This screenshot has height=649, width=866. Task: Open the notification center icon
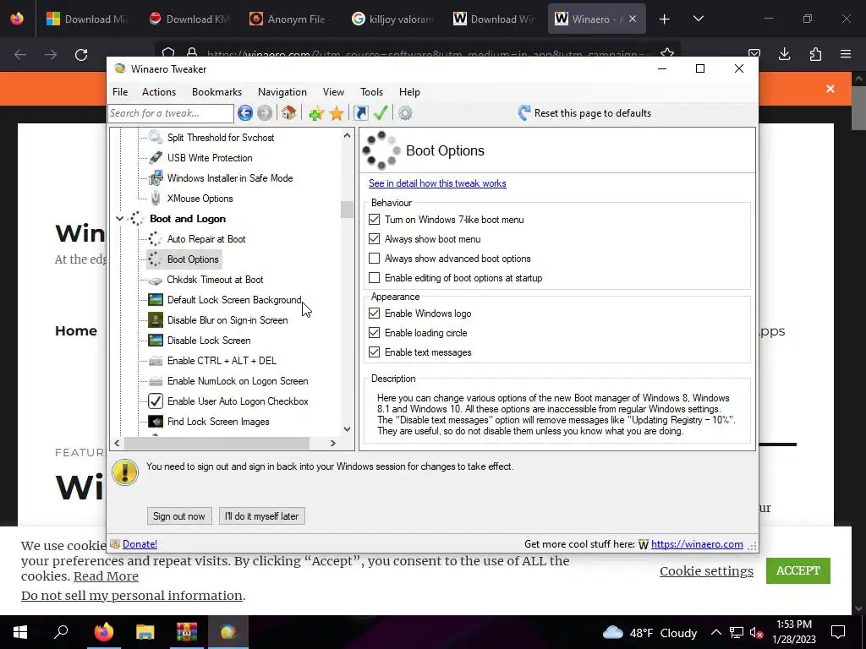pyautogui.click(x=838, y=632)
